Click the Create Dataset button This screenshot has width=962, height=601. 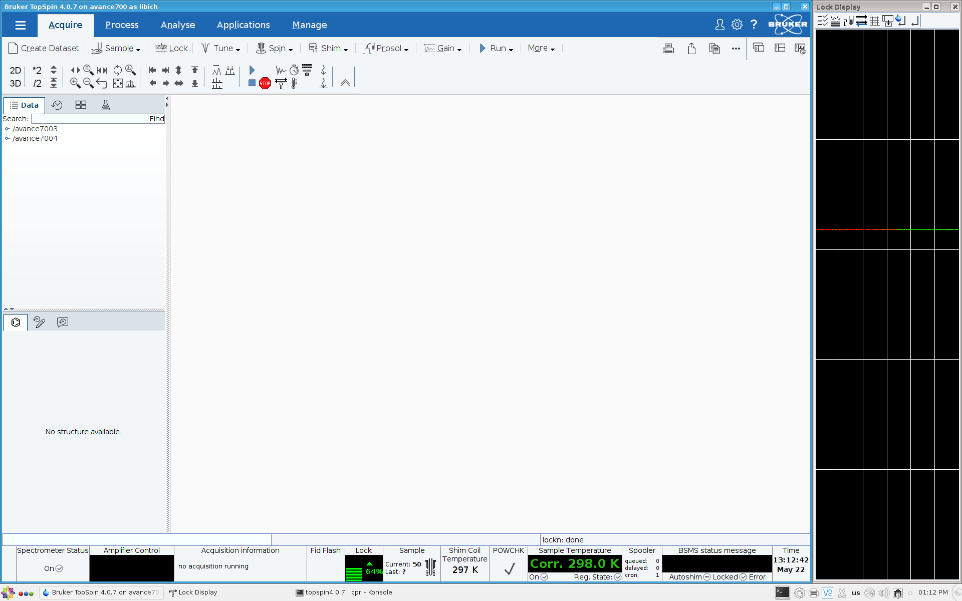[x=44, y=49]
